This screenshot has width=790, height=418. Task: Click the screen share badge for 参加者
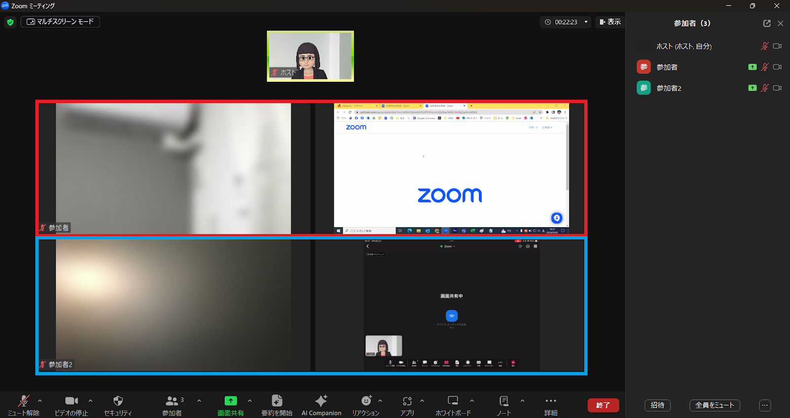752,67
